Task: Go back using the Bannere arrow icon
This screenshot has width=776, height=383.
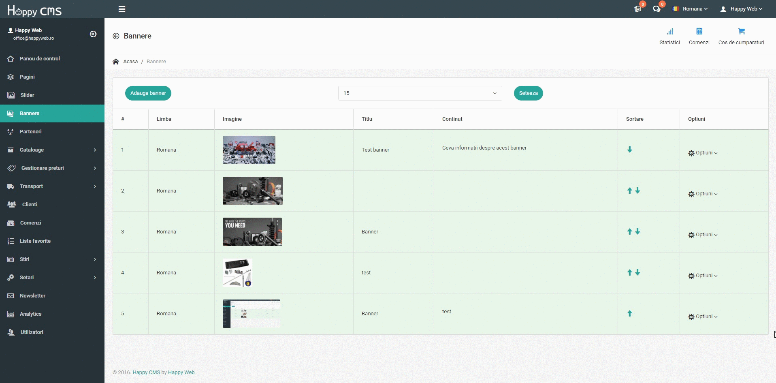Action: click(116, 36)
